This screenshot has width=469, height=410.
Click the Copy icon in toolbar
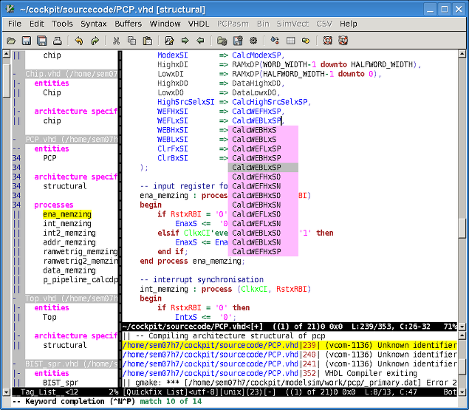131,41
